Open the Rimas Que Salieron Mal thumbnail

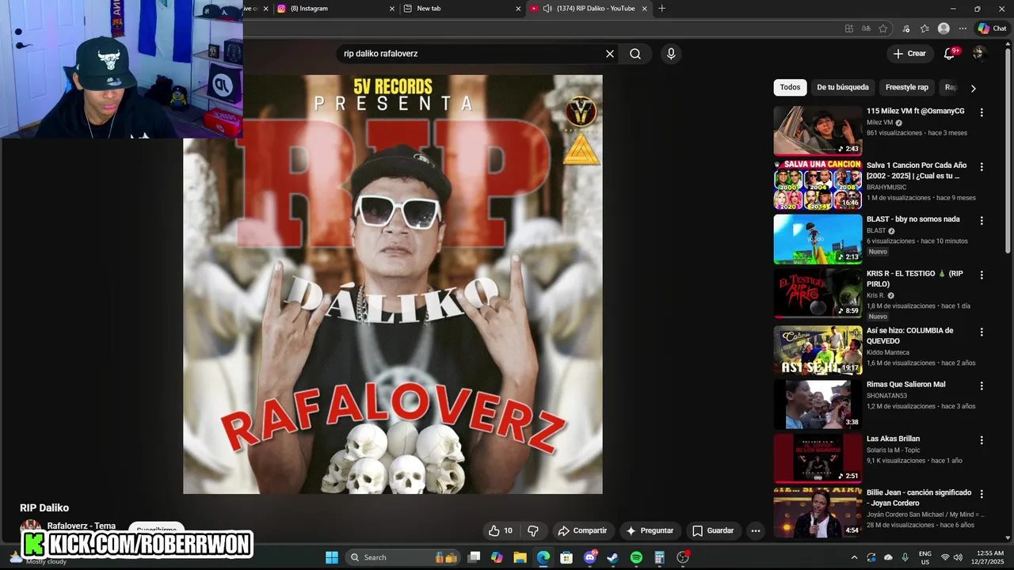[x=818, y=405]
